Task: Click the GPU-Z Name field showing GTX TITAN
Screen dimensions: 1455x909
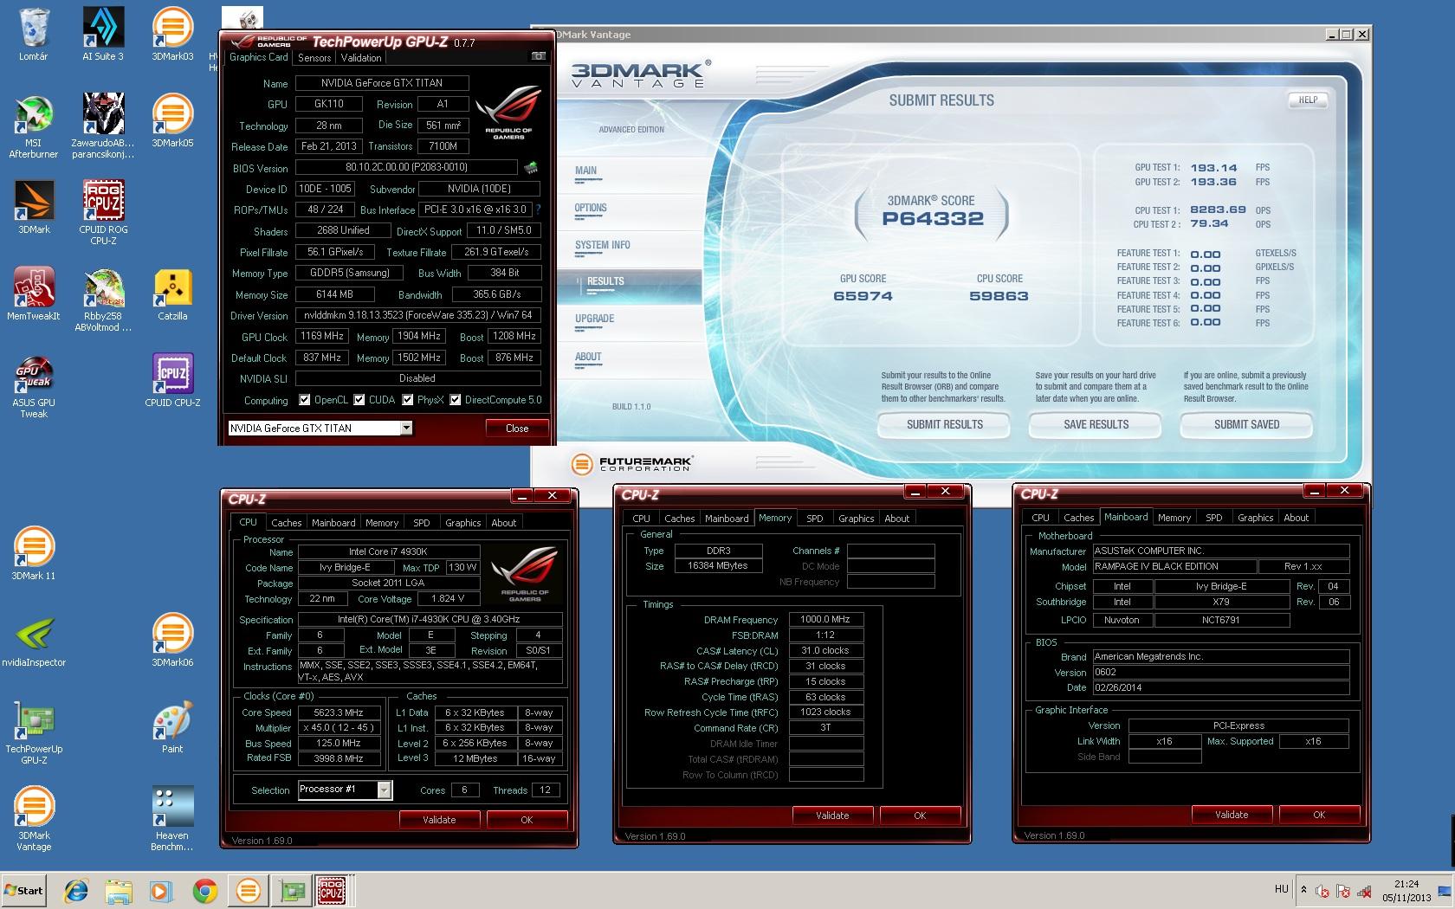Action: point(382,83)
